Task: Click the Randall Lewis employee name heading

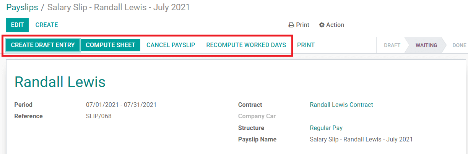Action: (60, 82)
